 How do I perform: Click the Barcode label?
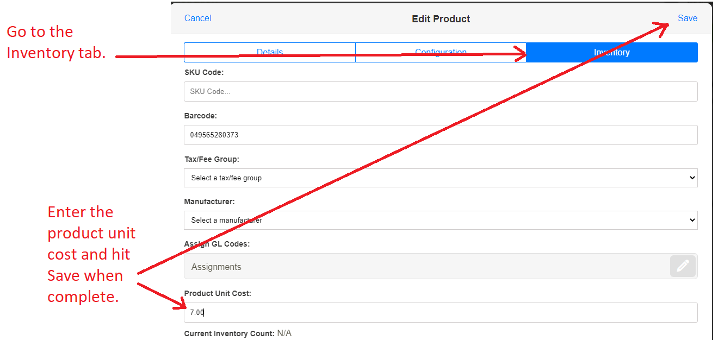[201, 116]
